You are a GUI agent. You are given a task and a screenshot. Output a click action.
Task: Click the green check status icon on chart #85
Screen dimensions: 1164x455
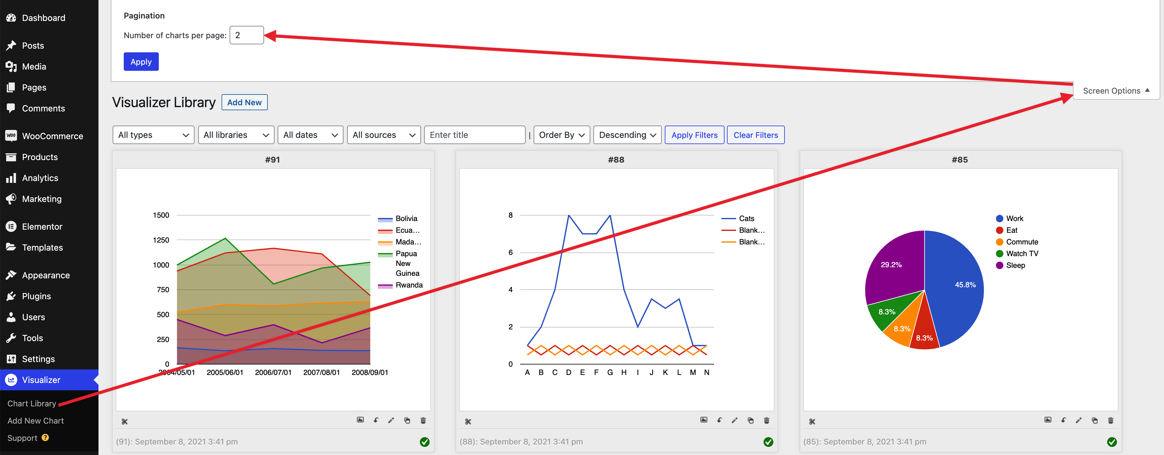(x=1112, y=442)
